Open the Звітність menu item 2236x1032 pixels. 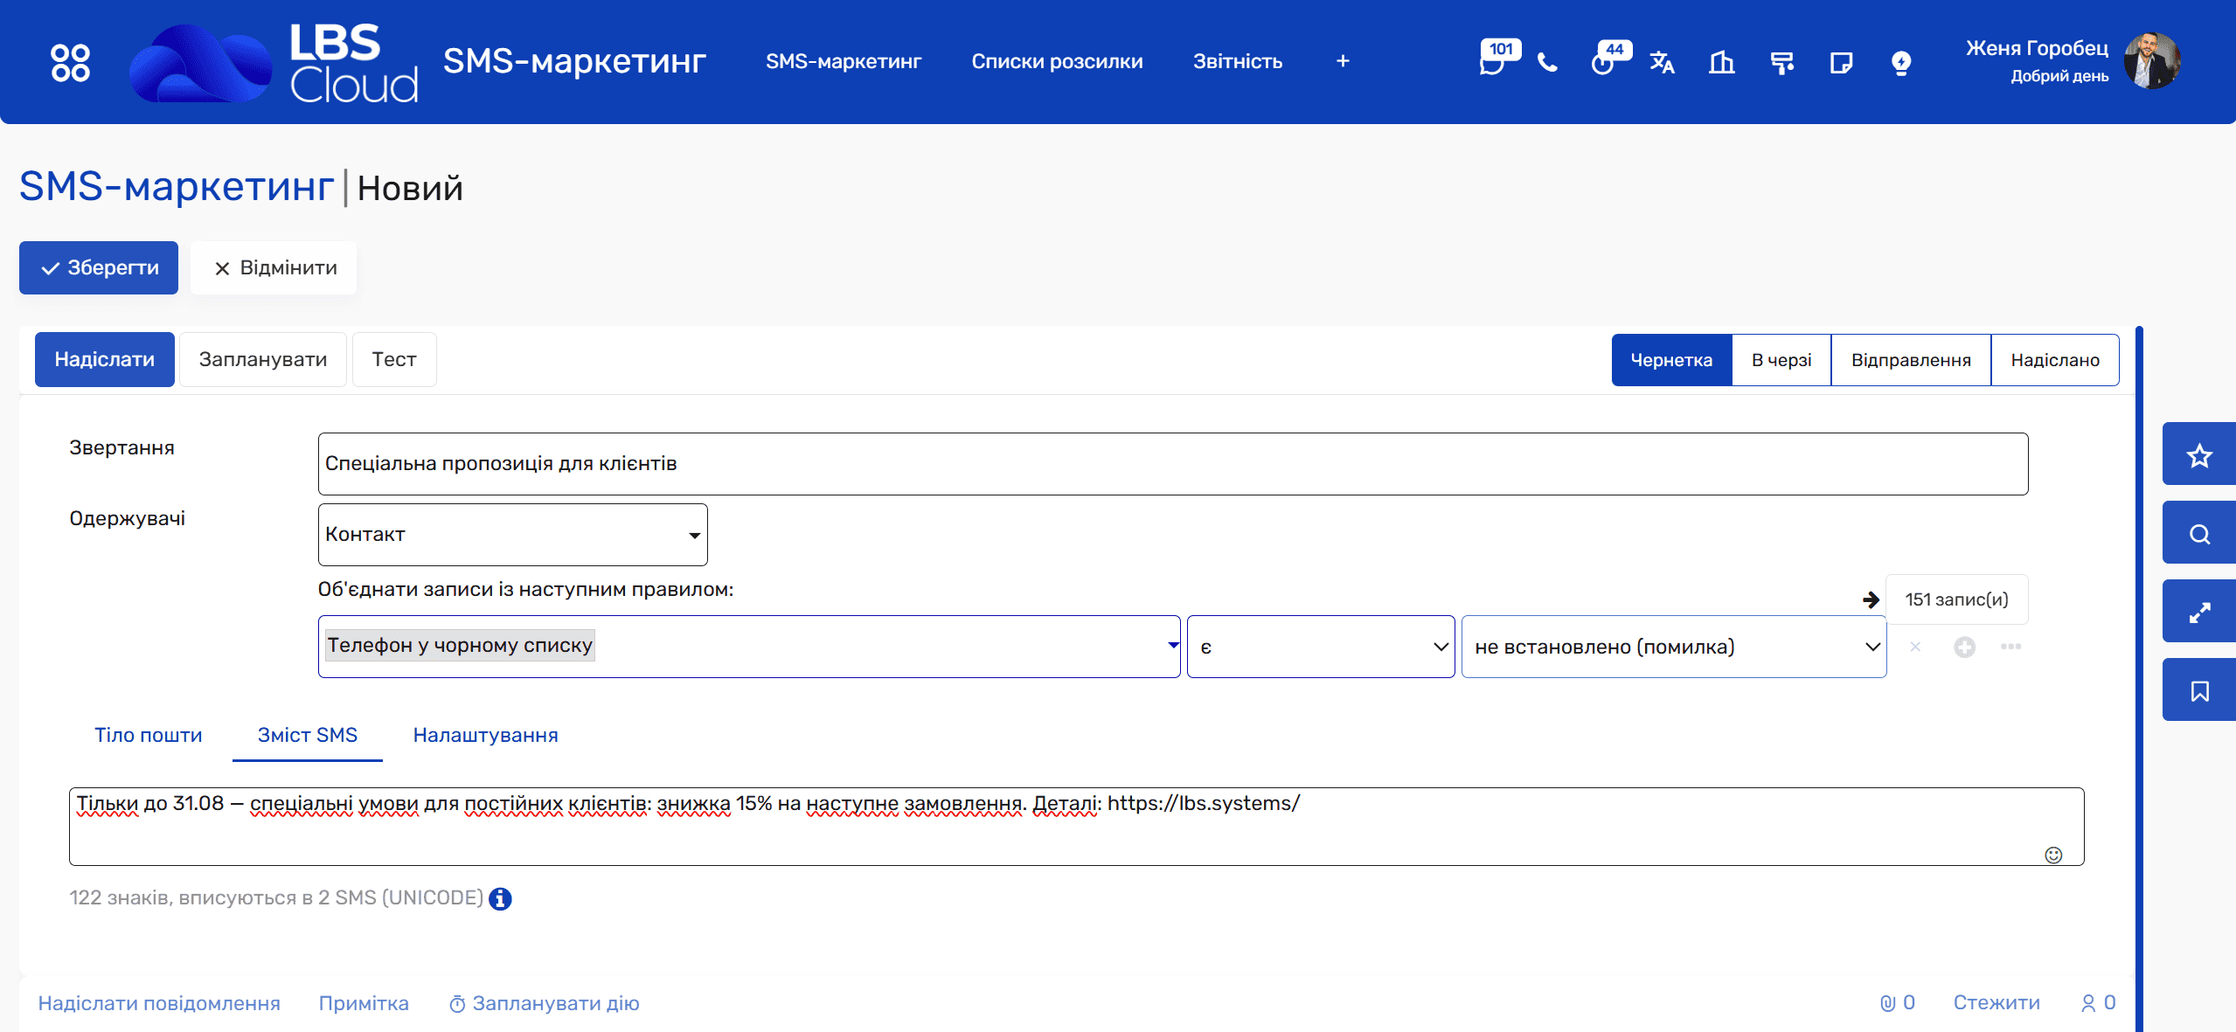click(1237, 61)
